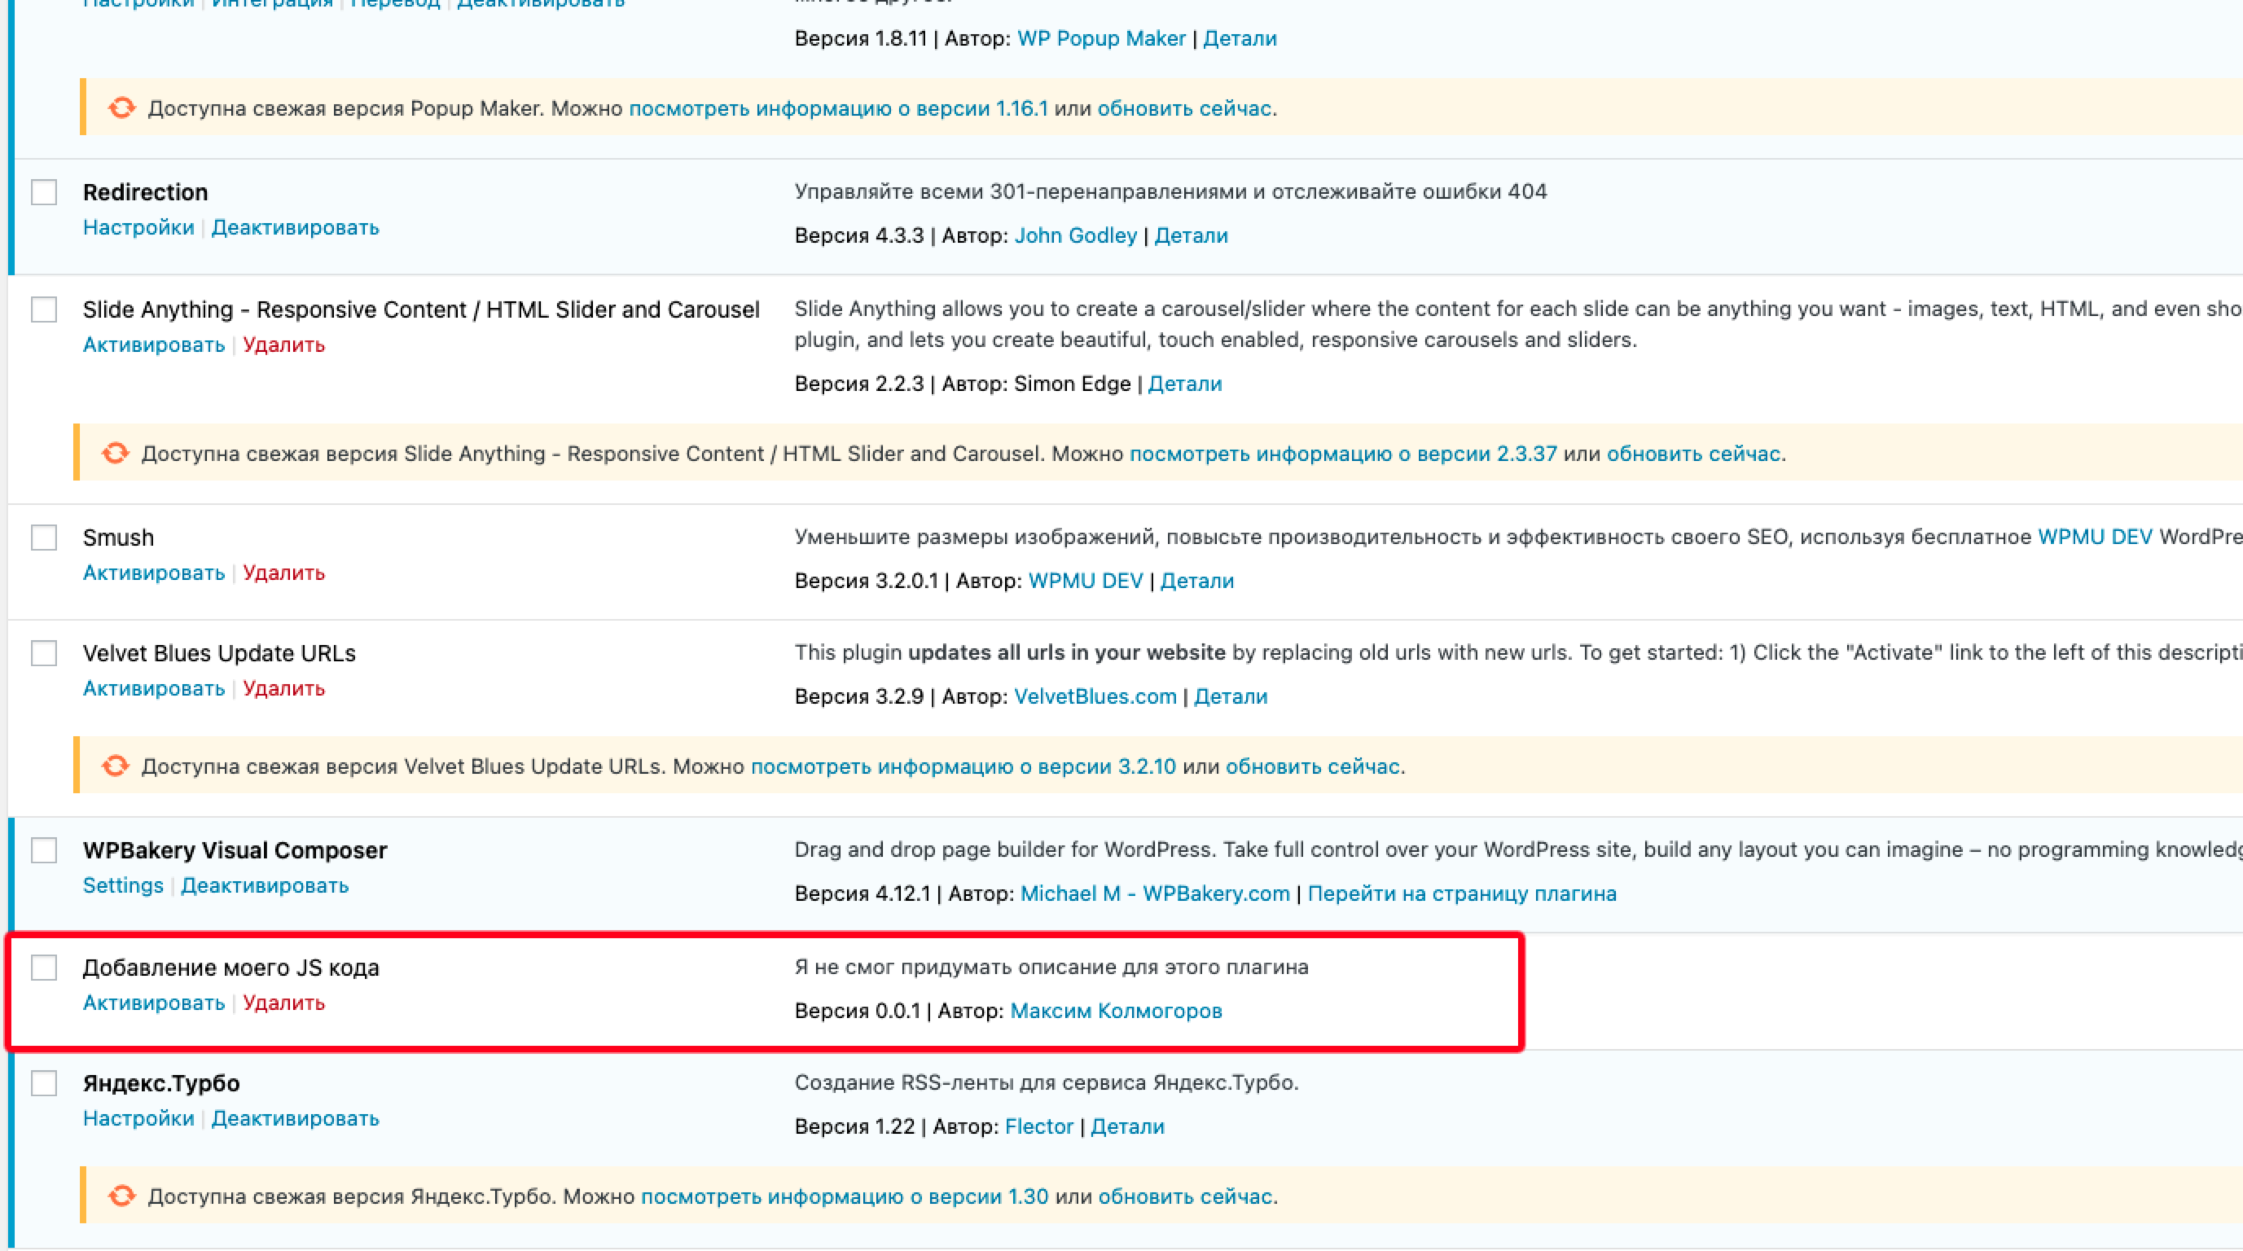Screen dimensions: 2243x1251
Task: View version 1.30 information for Яндекс.Турбо
Action: [845, 1197]
